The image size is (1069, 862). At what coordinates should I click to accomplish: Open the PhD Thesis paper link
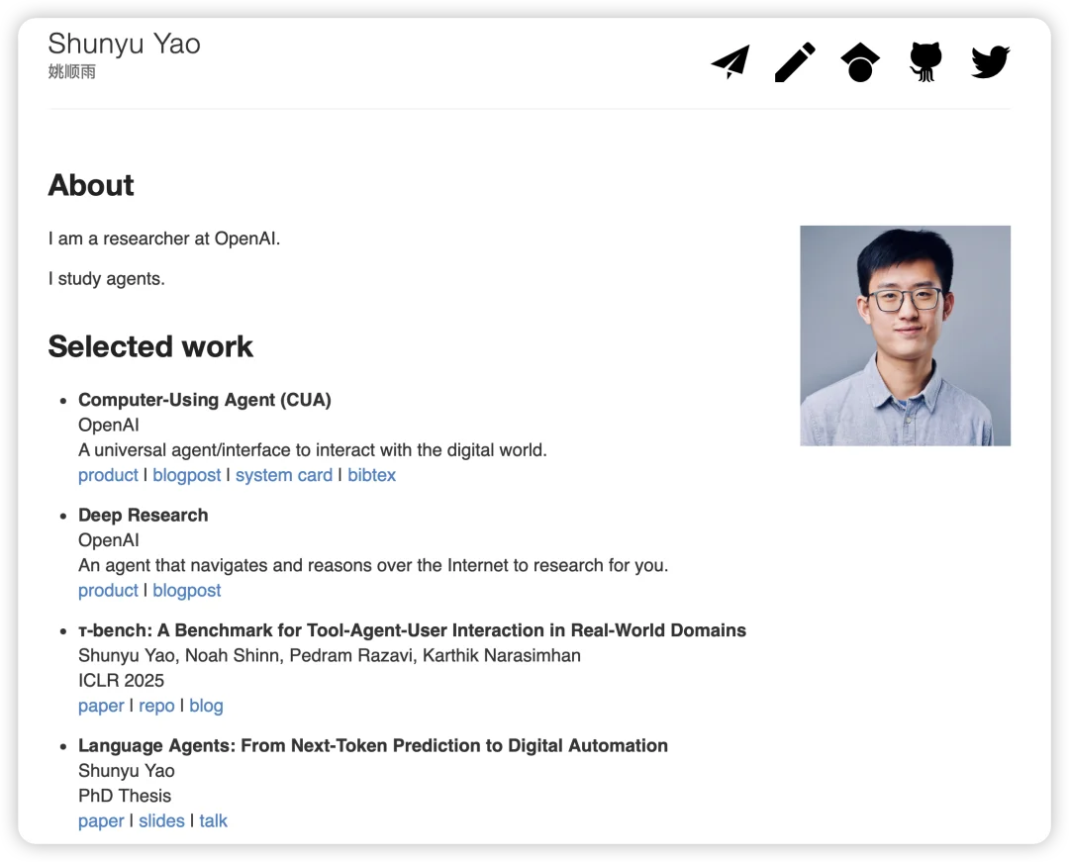pyautogui.click(x=101, y=821)
